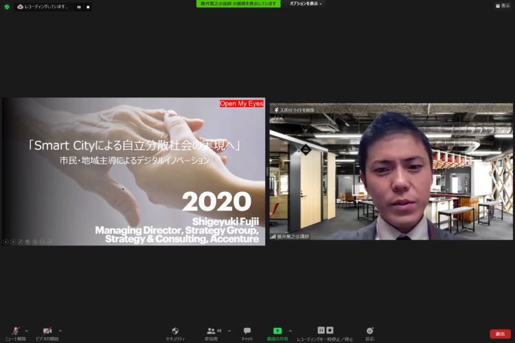This screenshot has width=515, height=343.
Task: Open the Participants panel icon
Action: click(x=211, y=331)
